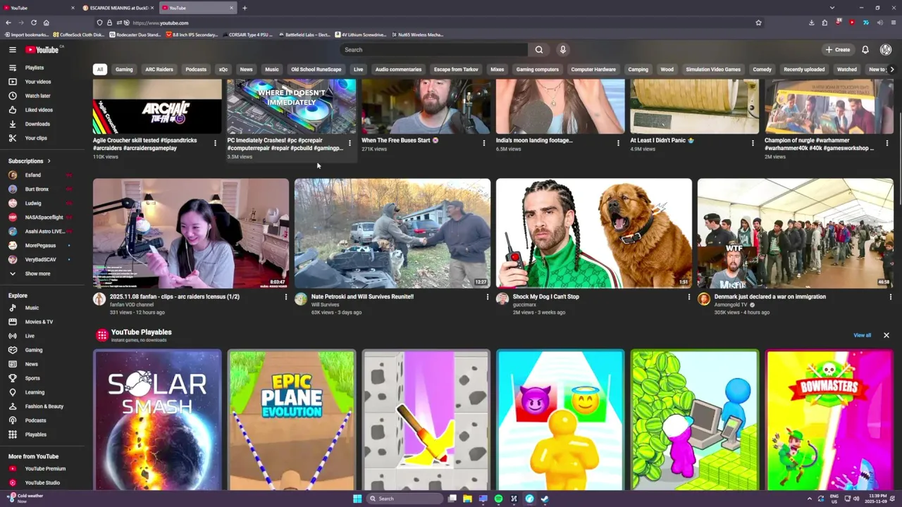The height and width of the screenshot is (507, 902).
Task: Click the YouTube search input field
Action: pyautogui.click(x=433, y=49)
